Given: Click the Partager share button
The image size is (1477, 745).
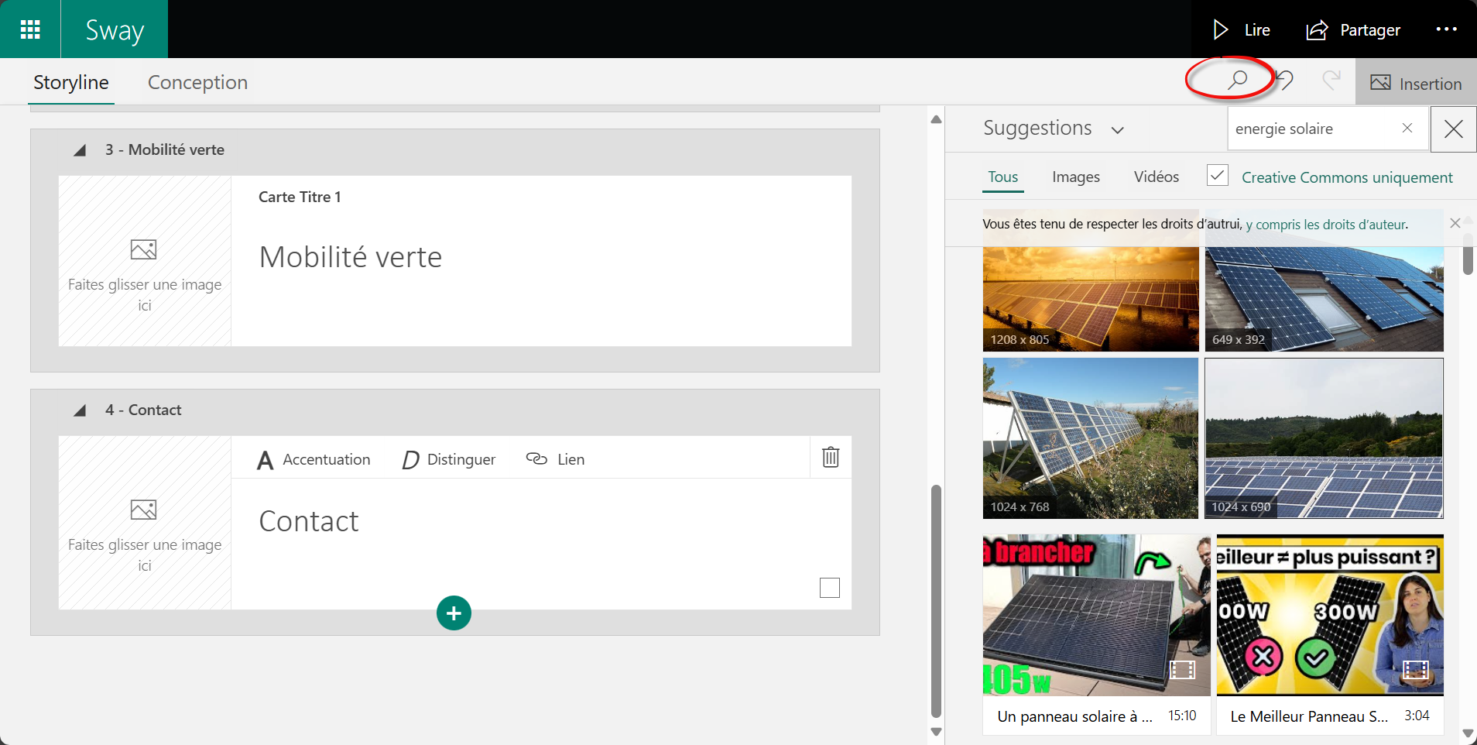Looking at the screenshot, I should [1353, 30].
